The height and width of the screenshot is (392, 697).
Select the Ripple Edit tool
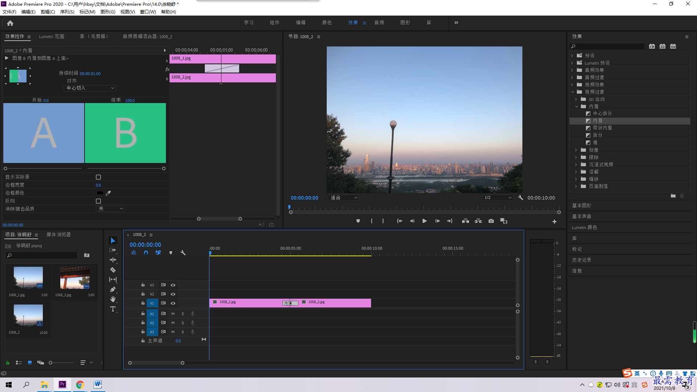113,260
